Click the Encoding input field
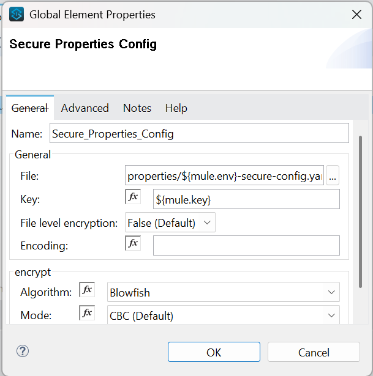373x376 pixels. point(246,245)
